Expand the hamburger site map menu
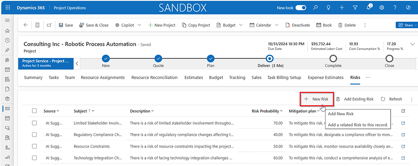 click(x=8, y=20)
